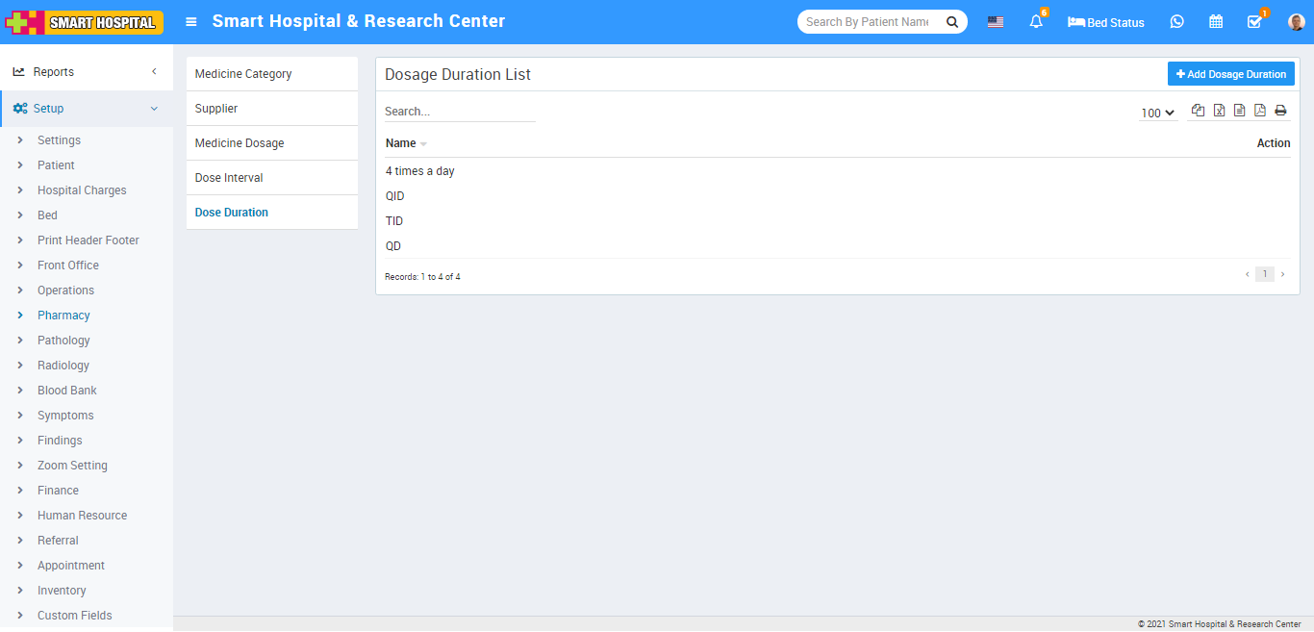Go to the previous page arrow
Image resolution: width=1314 pixels, height=632 pixels.
pos(1248,274)
